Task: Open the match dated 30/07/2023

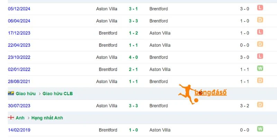Action: click(x=19, y=106)
